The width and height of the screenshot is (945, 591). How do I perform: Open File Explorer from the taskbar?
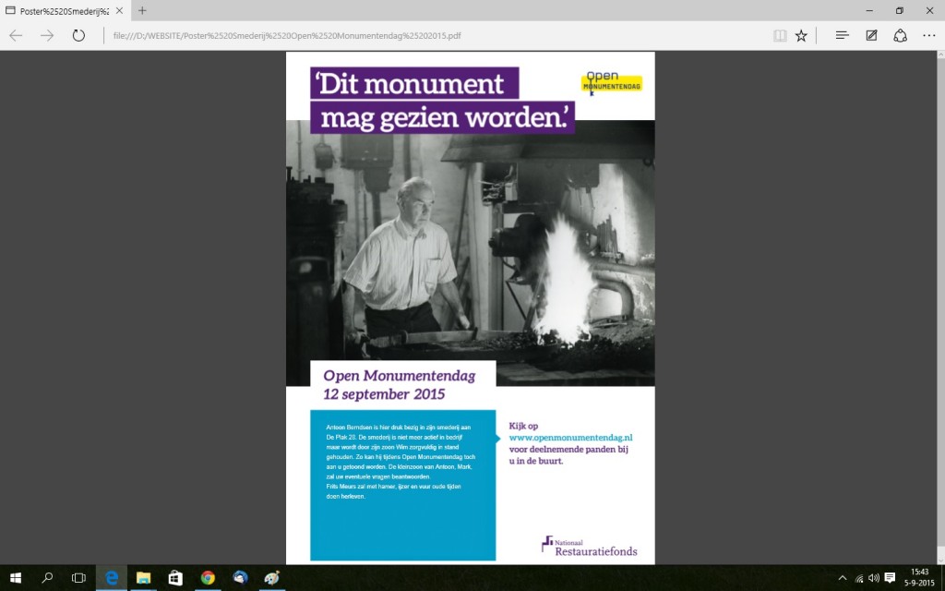pyautogui.click(x=143, y=578)
